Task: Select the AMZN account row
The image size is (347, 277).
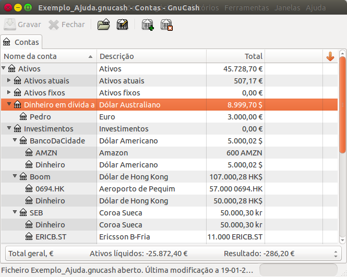Action: point(169,153)
